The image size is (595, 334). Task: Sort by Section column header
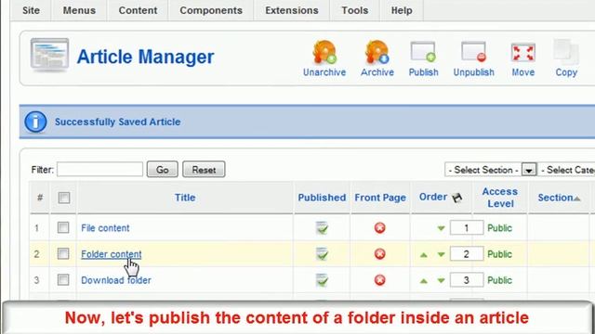556,198
